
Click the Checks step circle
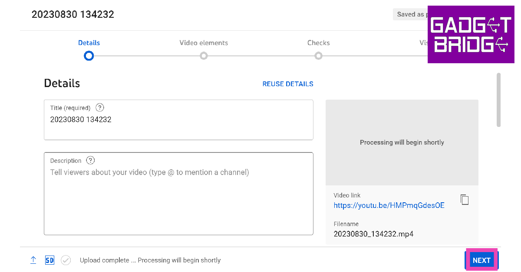(318, 56)
